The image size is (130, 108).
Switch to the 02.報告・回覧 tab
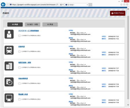[x=33, y=24]
